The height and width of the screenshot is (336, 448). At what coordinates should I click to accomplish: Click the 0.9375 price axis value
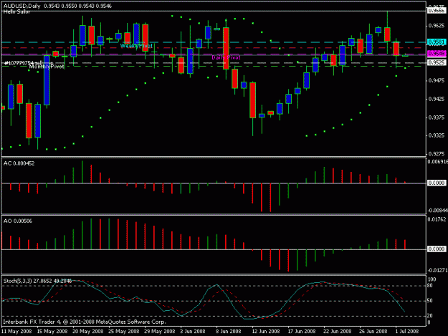[x=437, y=117]
